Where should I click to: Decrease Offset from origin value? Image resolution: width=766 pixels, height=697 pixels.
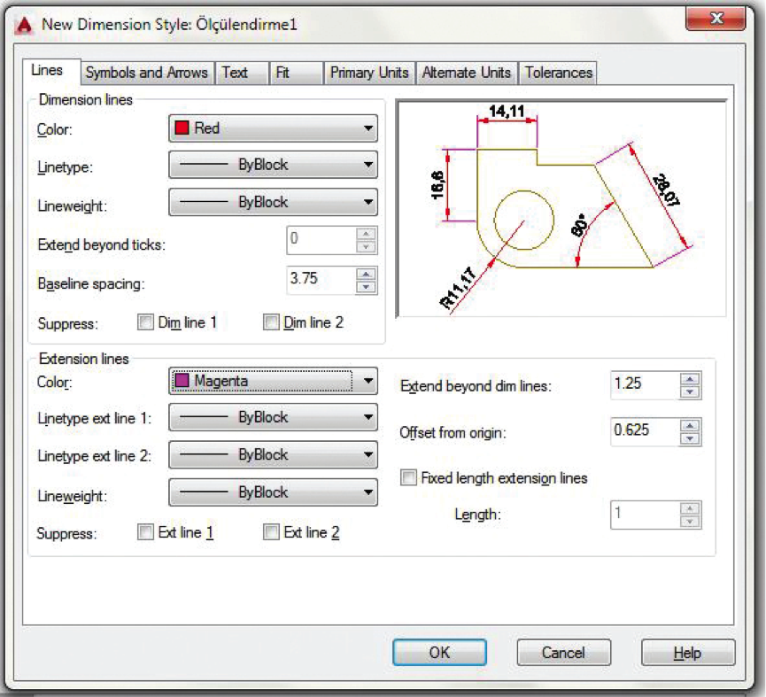(x=691, y=438)
